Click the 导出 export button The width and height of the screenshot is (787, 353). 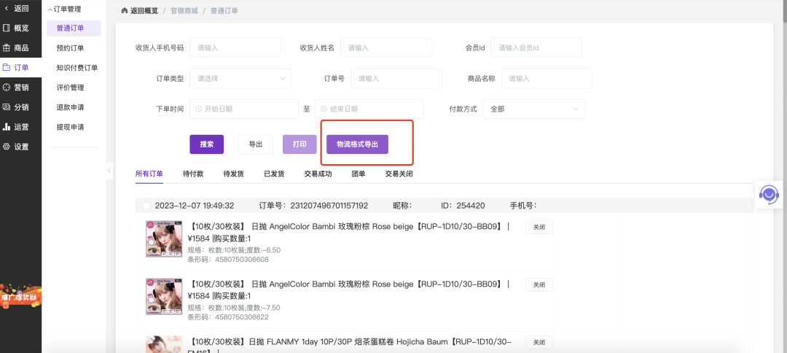pyautogui.click(x=256, y=144)
